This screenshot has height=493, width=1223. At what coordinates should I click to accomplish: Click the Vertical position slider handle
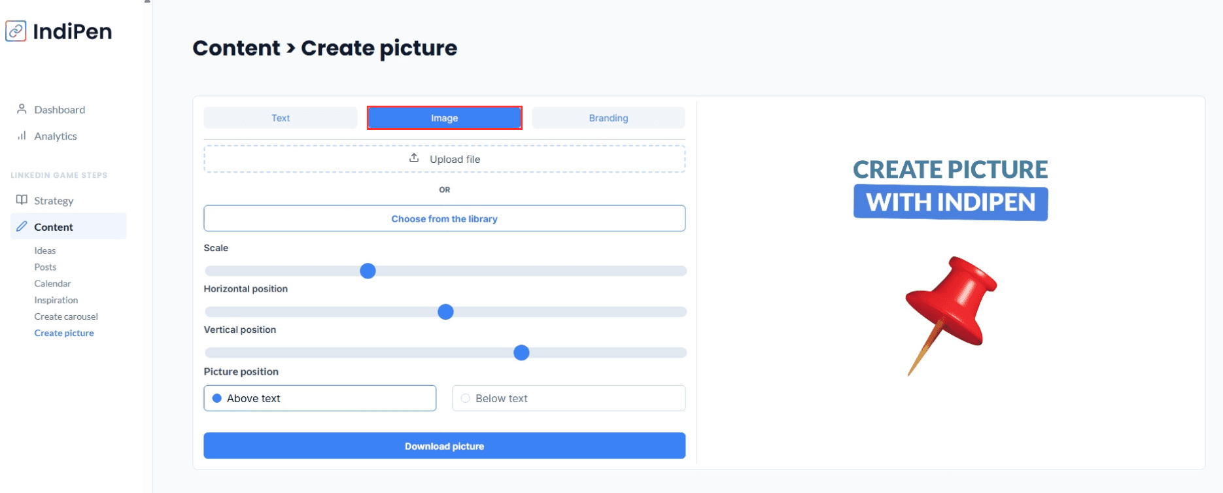(521, 353)
